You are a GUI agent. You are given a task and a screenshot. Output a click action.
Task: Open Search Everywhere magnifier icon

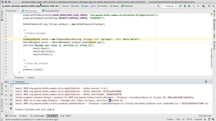click(214, 6)
